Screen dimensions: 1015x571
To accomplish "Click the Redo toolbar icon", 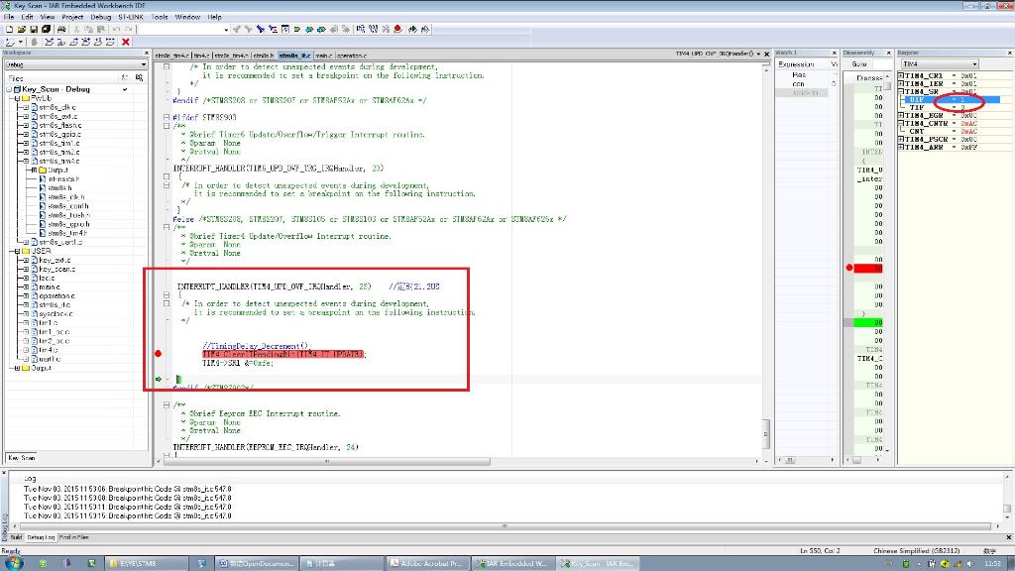I will pyautogui.click(x=129, y=29).
